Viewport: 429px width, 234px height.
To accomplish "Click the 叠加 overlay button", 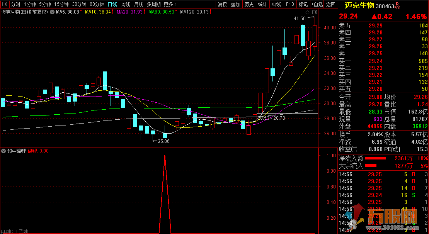I will (x=236, y=4).
